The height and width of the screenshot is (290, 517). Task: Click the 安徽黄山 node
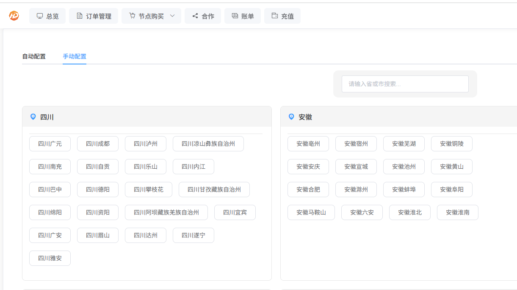(452, 167)
